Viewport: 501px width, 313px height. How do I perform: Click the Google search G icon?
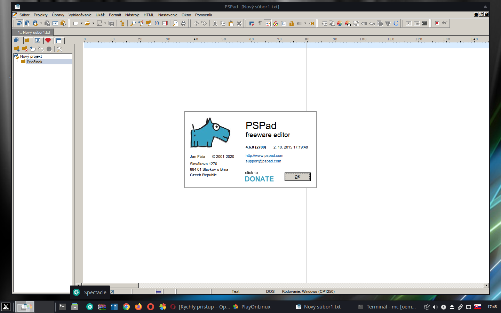pos(396,23)
